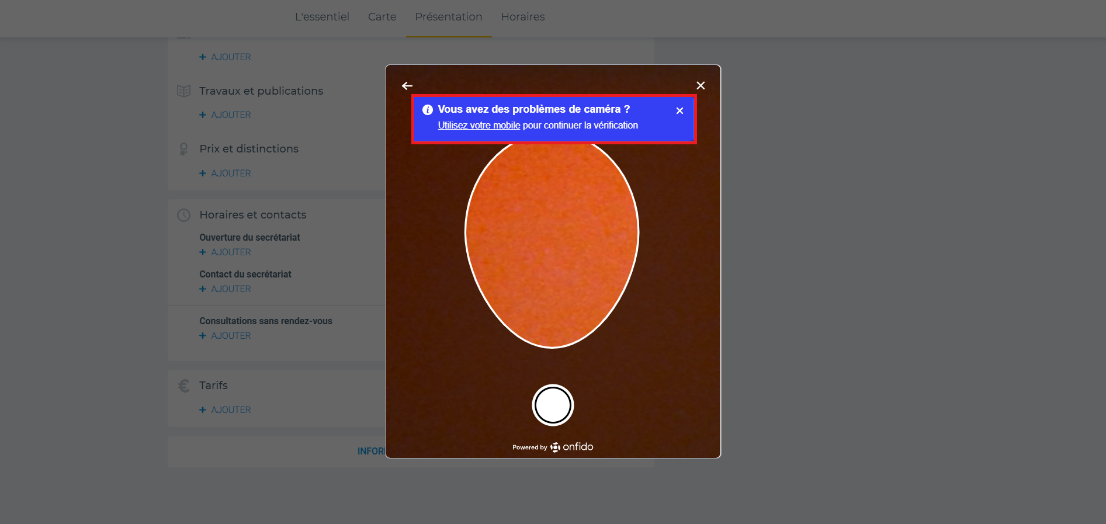The height and width of the screenshot is (524, 1106).
Task: Click the Onfido logo
Action: click(x=572, y=447)
